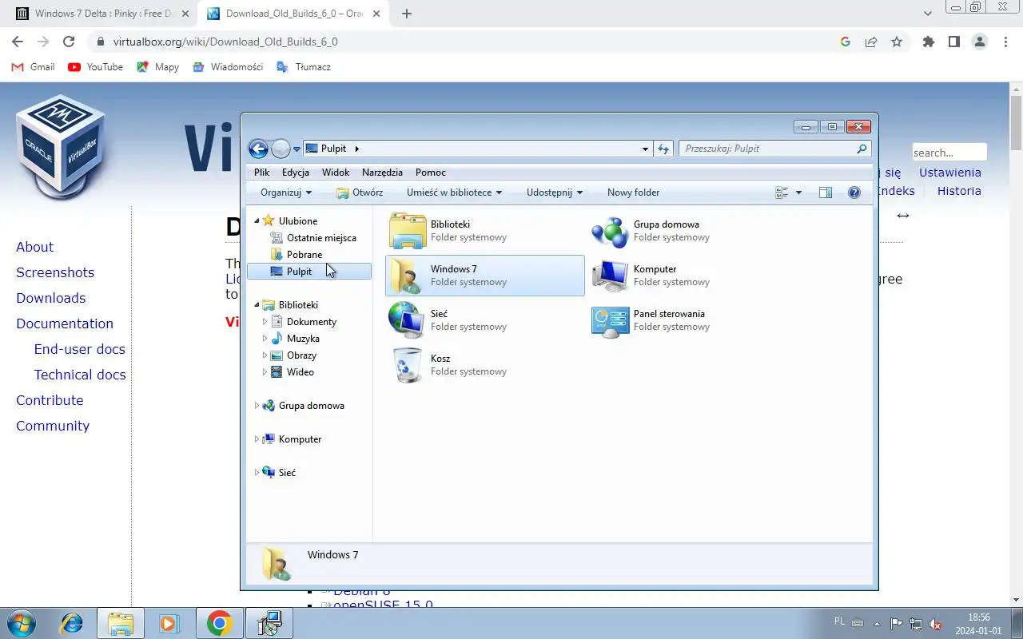Select Ostatnie miejsca in favorites
The image size is (1023, 639).
(x=321, y=238)
